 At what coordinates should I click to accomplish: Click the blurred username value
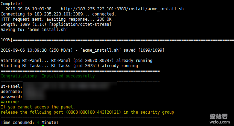(34, 92)
